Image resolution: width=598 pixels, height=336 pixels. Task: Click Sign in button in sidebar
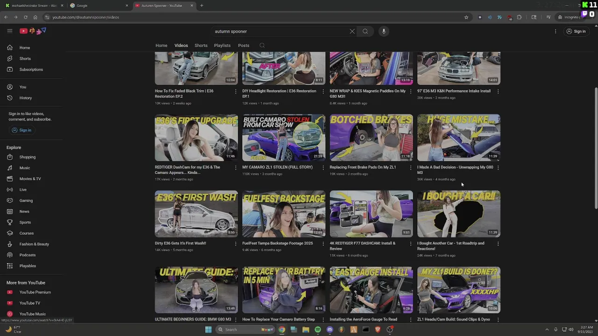21,130
